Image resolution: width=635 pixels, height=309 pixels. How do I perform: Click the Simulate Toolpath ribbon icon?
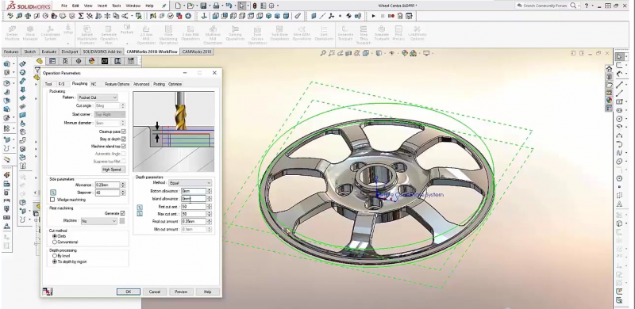[382, 33]
